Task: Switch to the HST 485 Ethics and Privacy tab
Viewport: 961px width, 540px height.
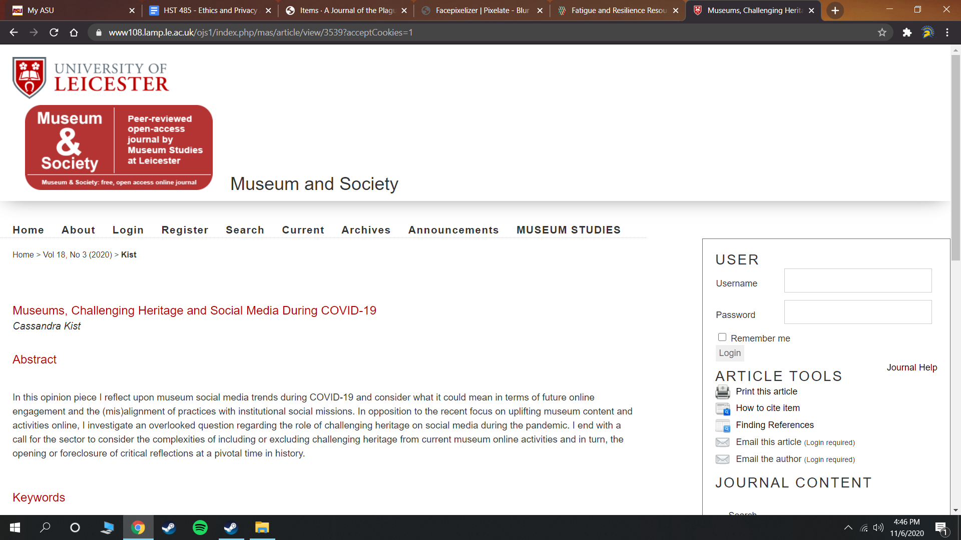Action: click(x=210, y=10)
